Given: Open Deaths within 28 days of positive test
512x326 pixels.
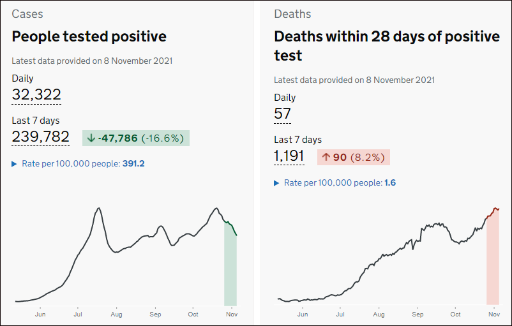Looking at the screenshot, I should tap(386, 46).
